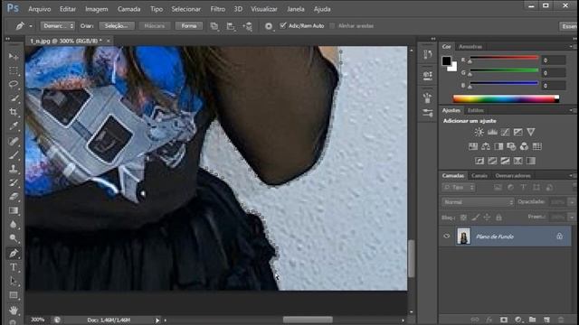Toggle Adic/Rem Auto checkbox
The image size is (579, 325).
coord(283,25)
